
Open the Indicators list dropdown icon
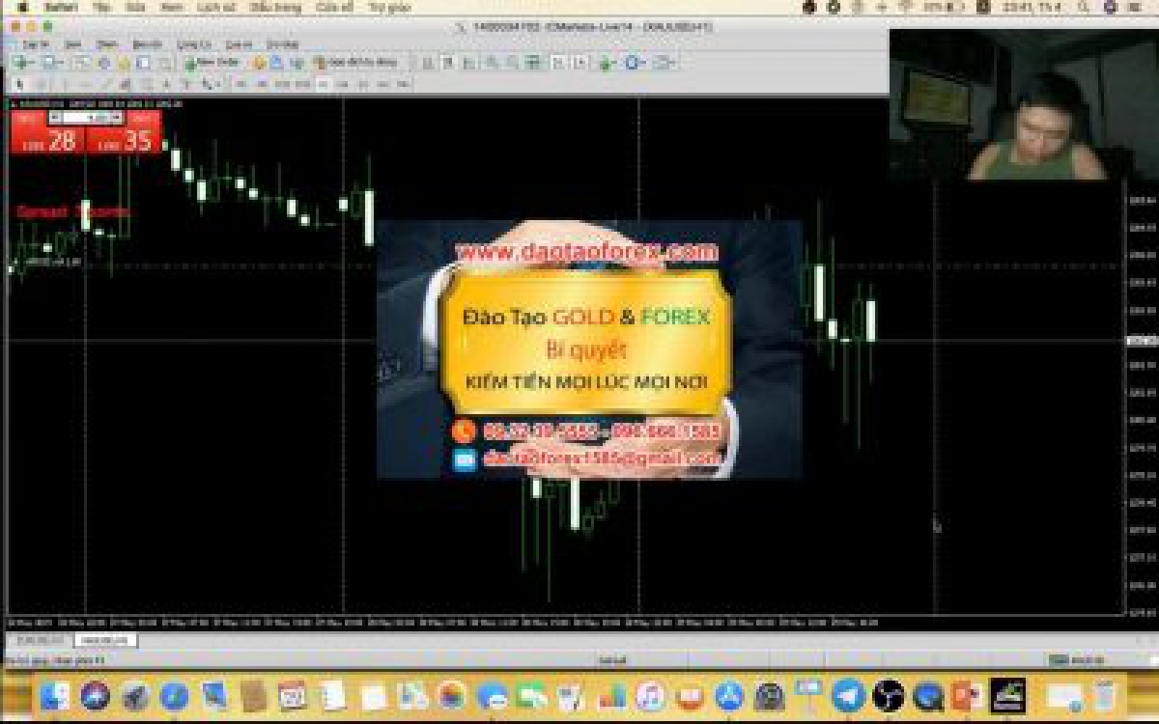pos(607,62)
